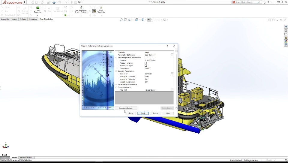288x163 pixels.
Task: Click the top double-arrow expand icon beside the parameter list
Action: [176, 51]
